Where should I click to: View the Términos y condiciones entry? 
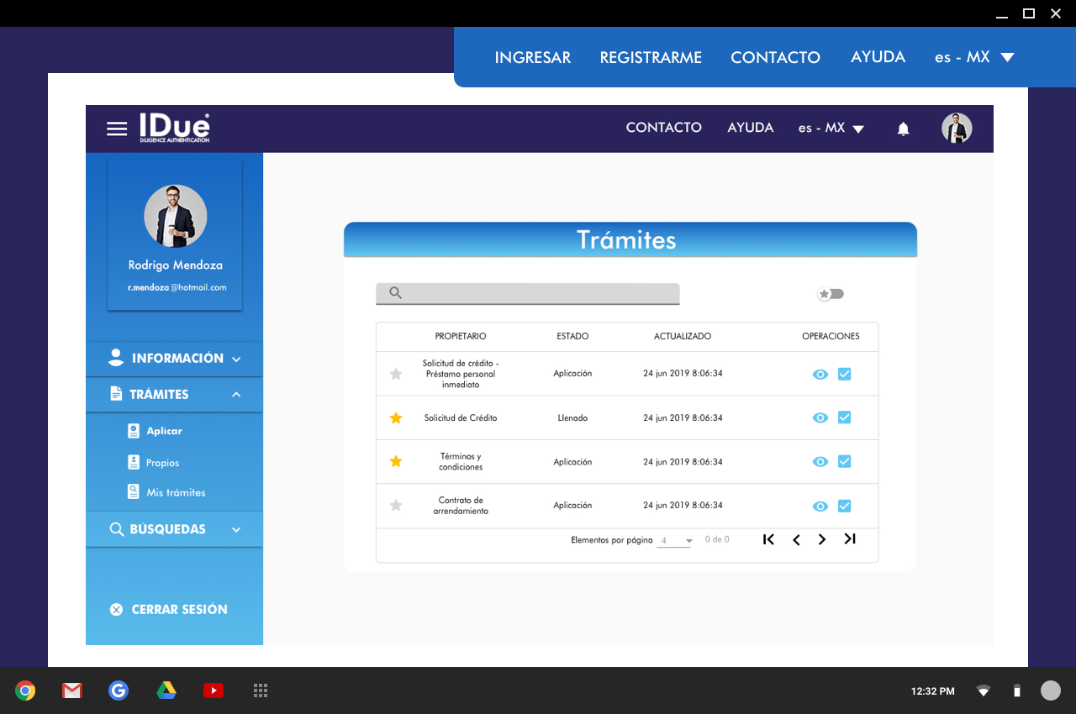tap(820, 462)
